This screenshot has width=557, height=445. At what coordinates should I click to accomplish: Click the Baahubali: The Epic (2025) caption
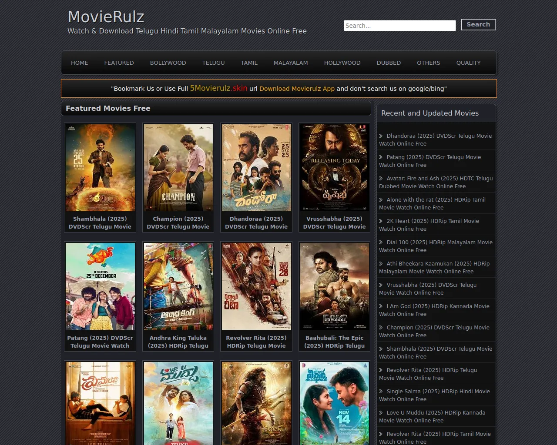click(x=334, y=342)
